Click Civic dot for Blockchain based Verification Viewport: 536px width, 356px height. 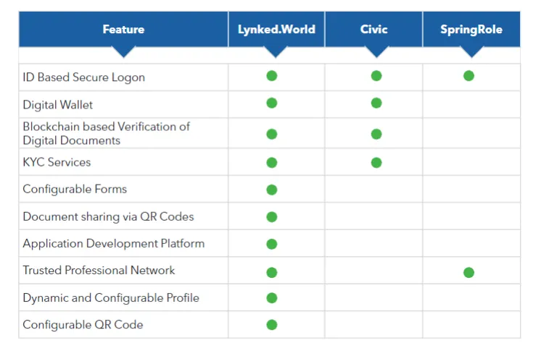(x=376, y=134)
